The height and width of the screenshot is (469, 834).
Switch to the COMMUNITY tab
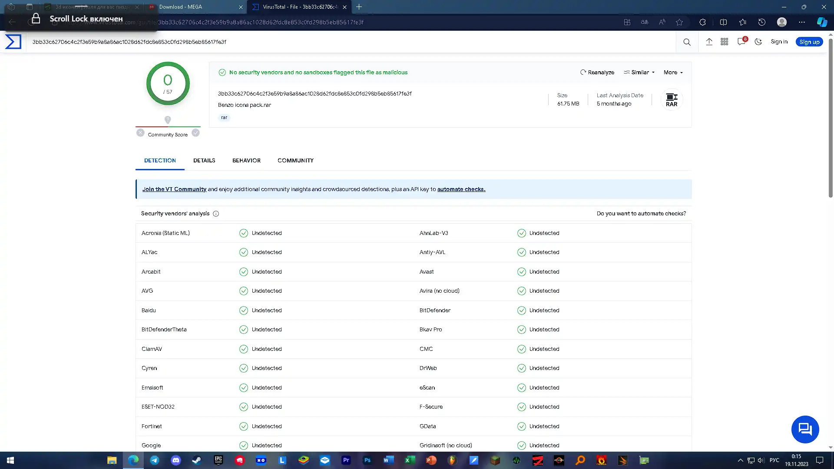coord(295,160)
